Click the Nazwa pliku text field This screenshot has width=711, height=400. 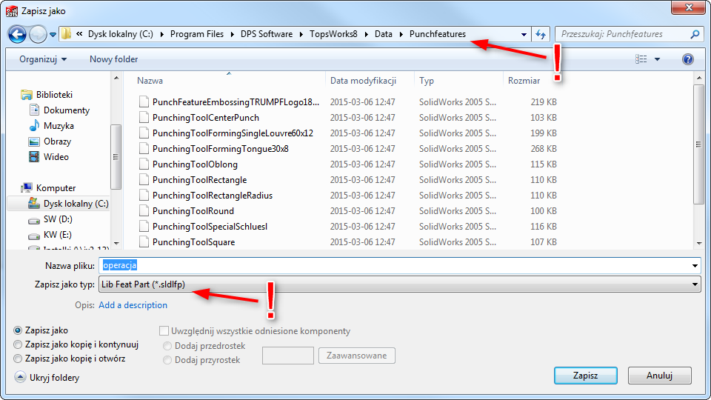pyautogui.click(x=393, y=265)
